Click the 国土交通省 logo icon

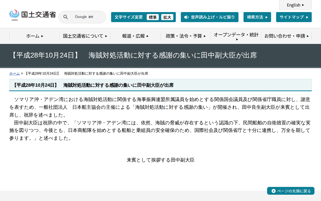click(14, 15)
